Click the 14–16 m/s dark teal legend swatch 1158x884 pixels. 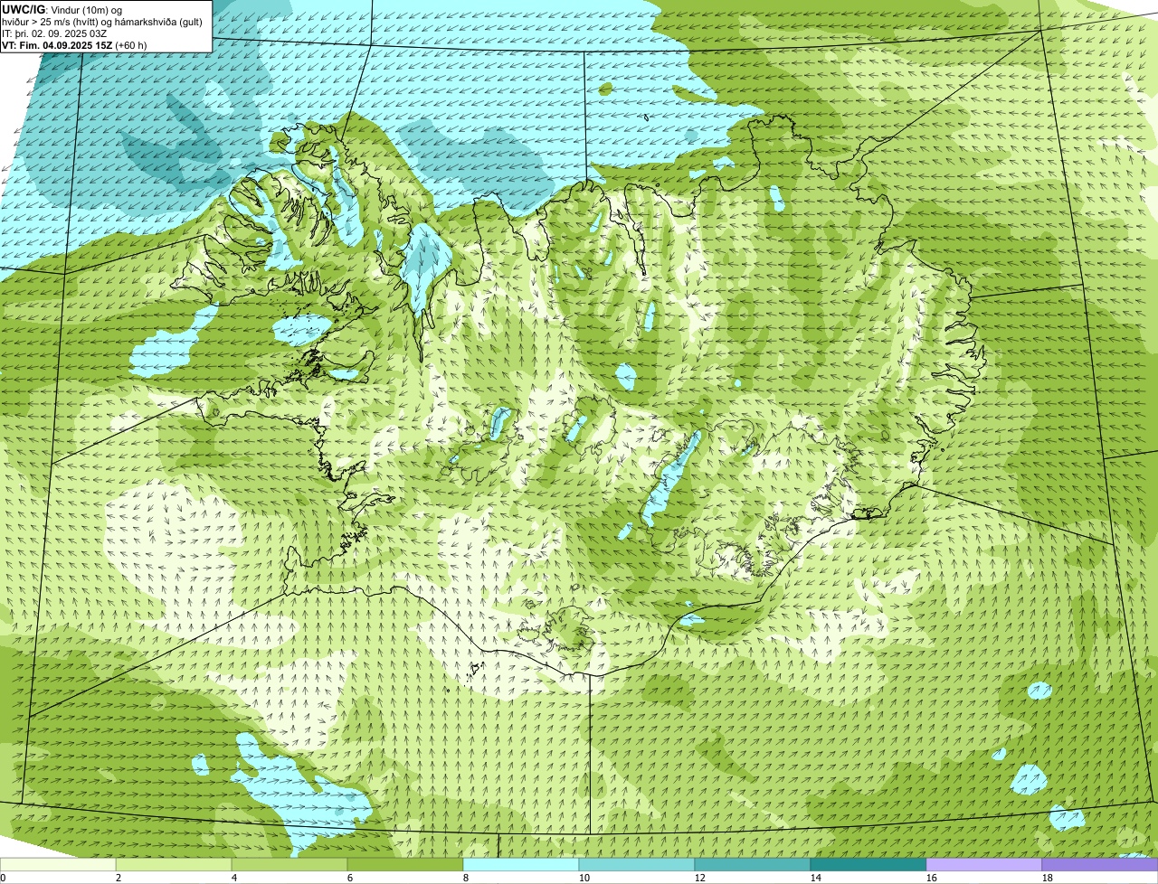[x=868, y=864]
